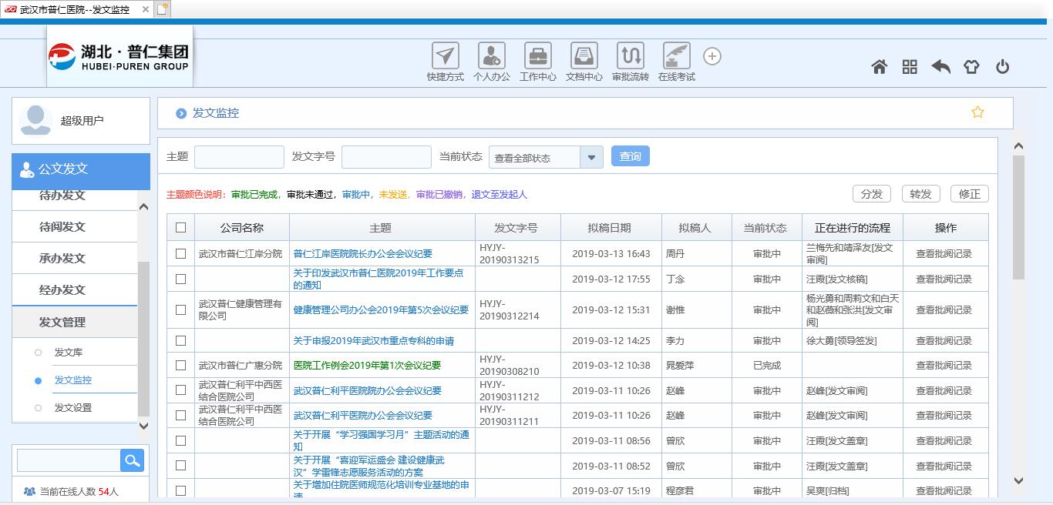Screen dimensions: 1053x505
Task: Click the yellow favorite star near 发文监控
Action: [x=977, y=112]
